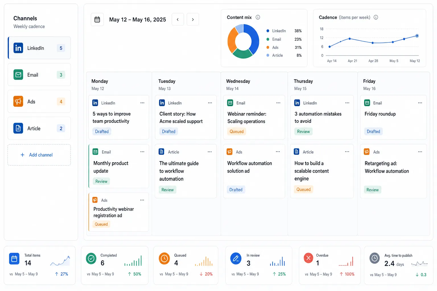Viewport: 437px width, 291px height.
Task: Click the Article 8% legend value
Action: point(299,55)
